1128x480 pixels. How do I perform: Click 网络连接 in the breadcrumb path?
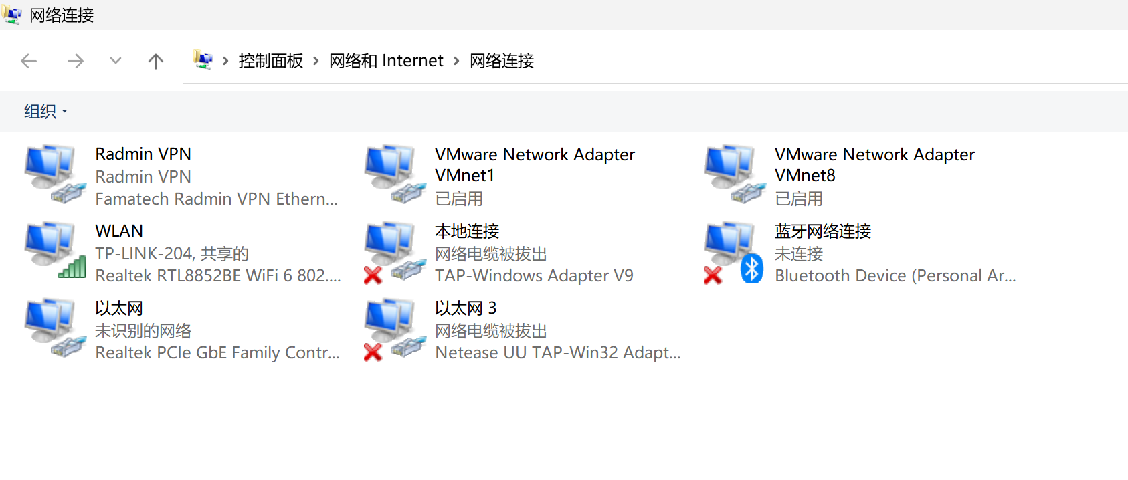point(502,61)
